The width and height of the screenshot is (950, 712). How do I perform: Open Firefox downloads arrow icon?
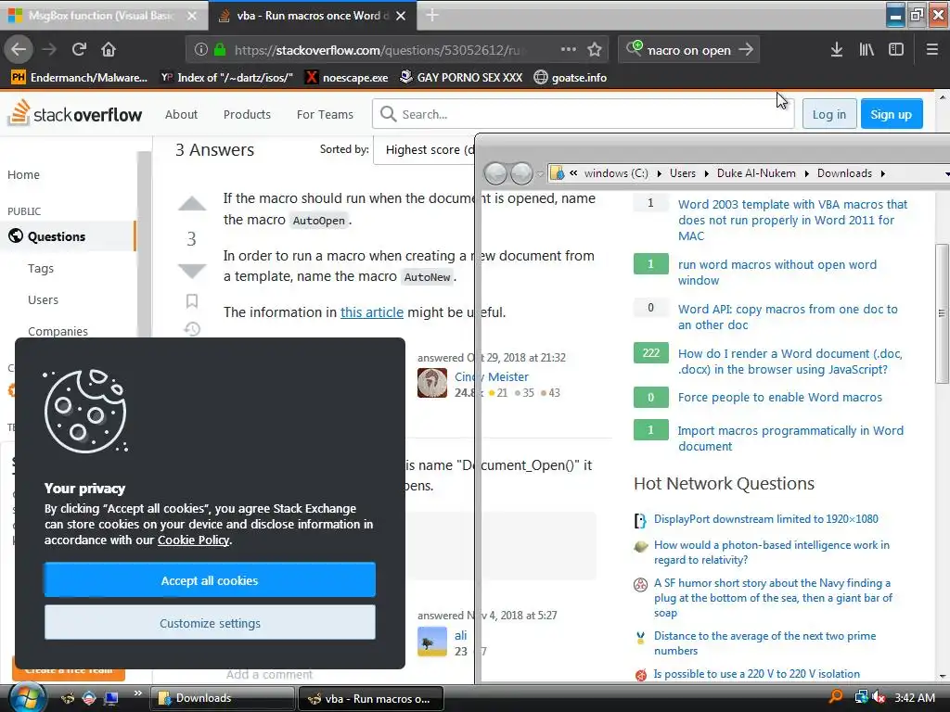837,50
